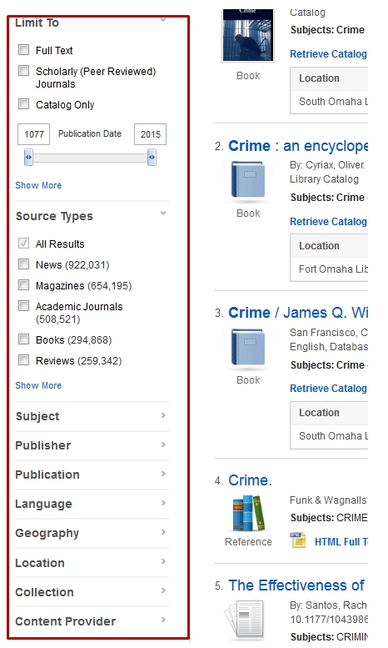The width and height of the screenshot is (388, 648).
Task: Click Show More under Source Types
Action: click(x=38, y=385)
